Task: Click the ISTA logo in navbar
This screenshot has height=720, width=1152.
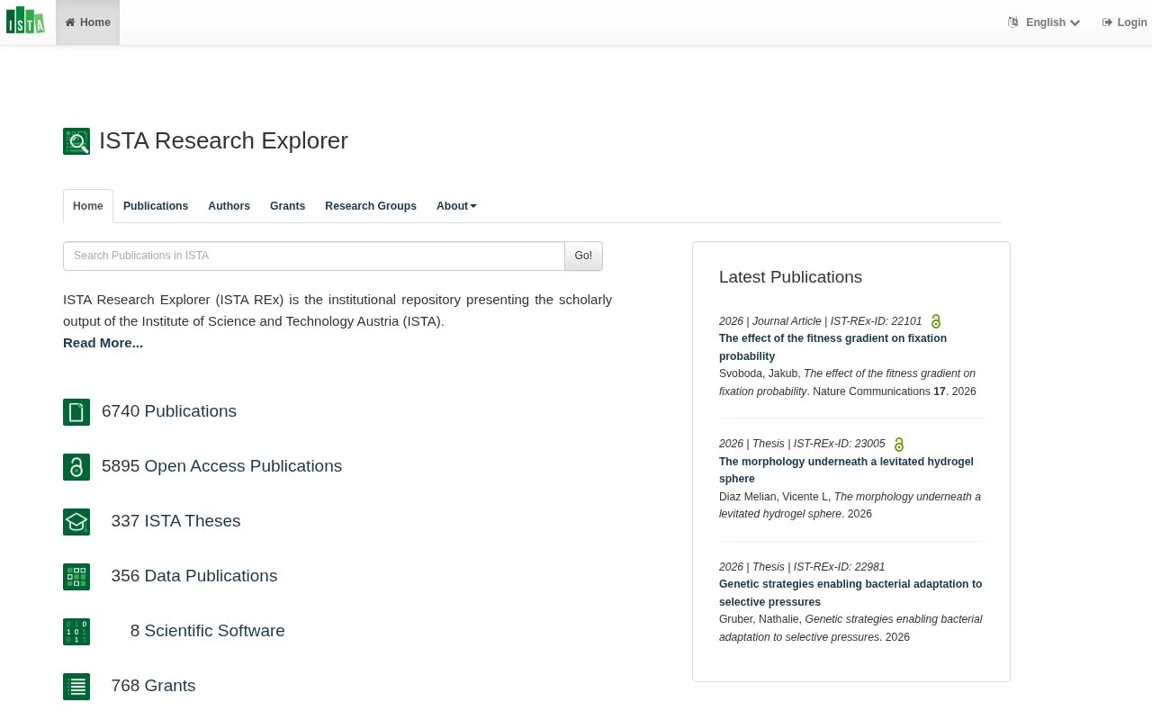Action: click(x=25, y=21)
